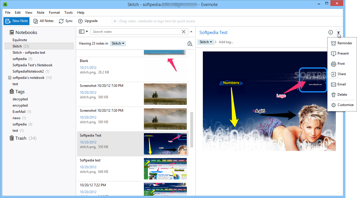Click the search info magnifier icon
The height and width of the screenshot is (198, 357).
tap(190, 43)
